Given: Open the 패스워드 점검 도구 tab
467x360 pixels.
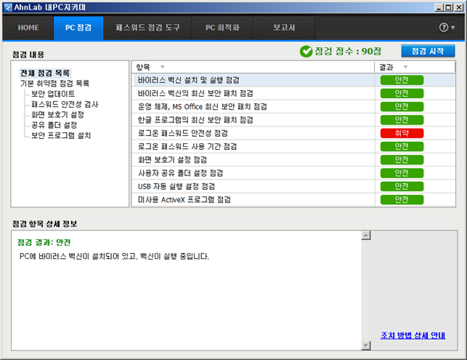Looking at the screenshot, I should coord(147,28).
